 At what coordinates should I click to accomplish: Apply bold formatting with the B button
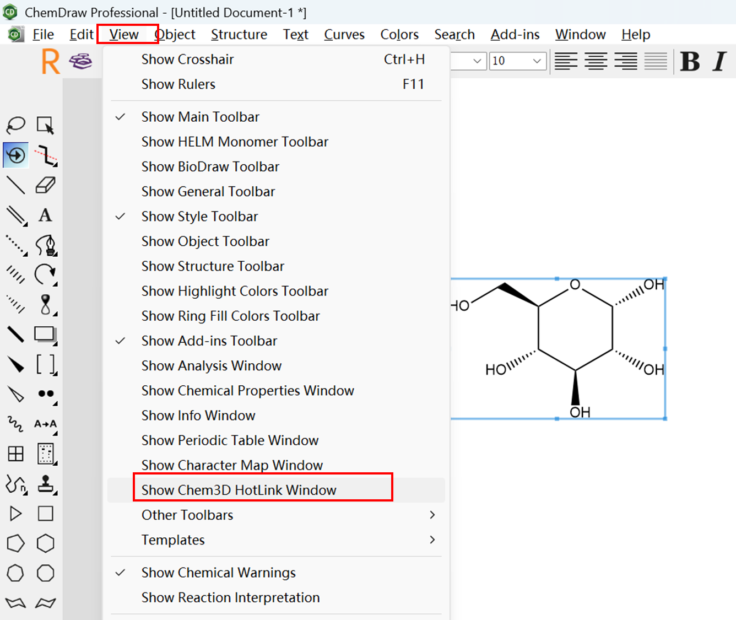[x=690, y=61]
